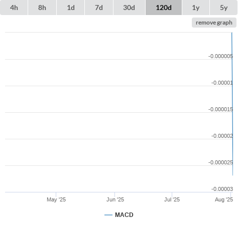Image resolution: width=238 pixels, height=228 pixels.
Task: Select the 30d range tab
Action: click(x=129, y=8)
